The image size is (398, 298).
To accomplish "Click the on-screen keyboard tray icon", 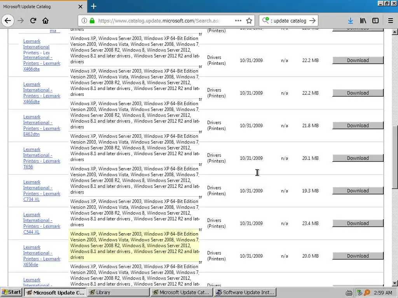I will 349,293.
